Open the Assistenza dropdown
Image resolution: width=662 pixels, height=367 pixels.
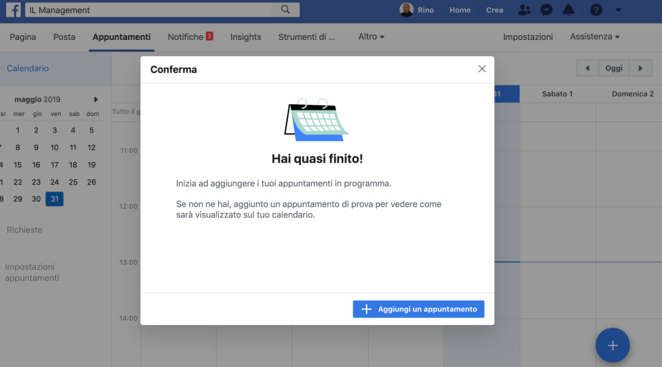pyautogui.click(x=594, y=37)
